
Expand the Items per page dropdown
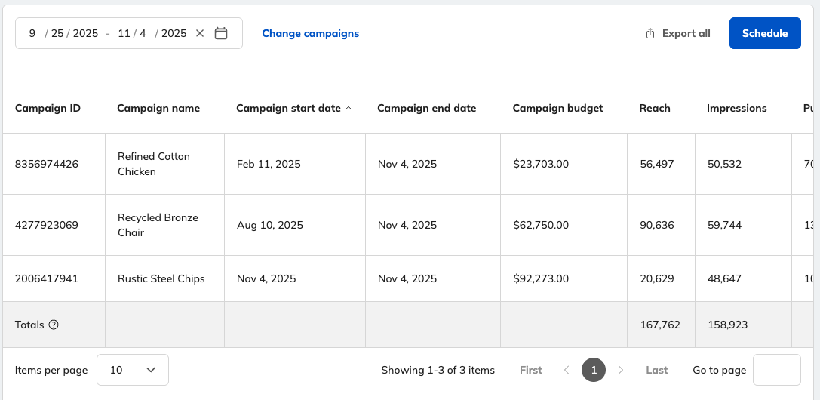(x=133, y=370)
